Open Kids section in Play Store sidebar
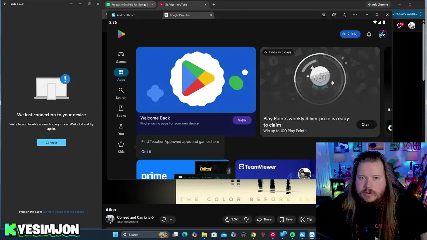Screen dimensions: 427x240 tap(121, 147)
